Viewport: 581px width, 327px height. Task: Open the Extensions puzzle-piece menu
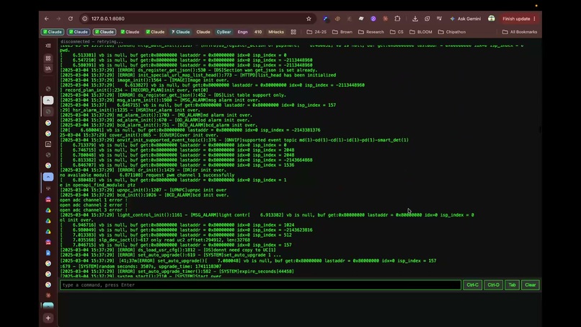(x=397, y=19)
